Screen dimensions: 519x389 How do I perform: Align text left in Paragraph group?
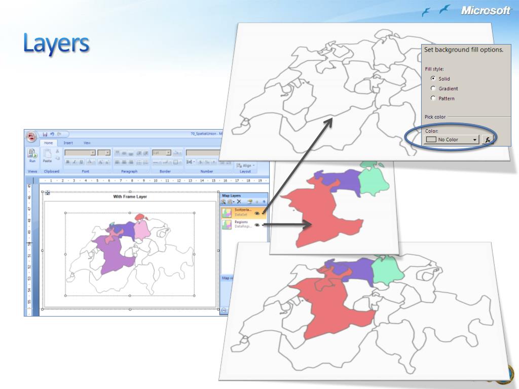(x=117, y=162)
